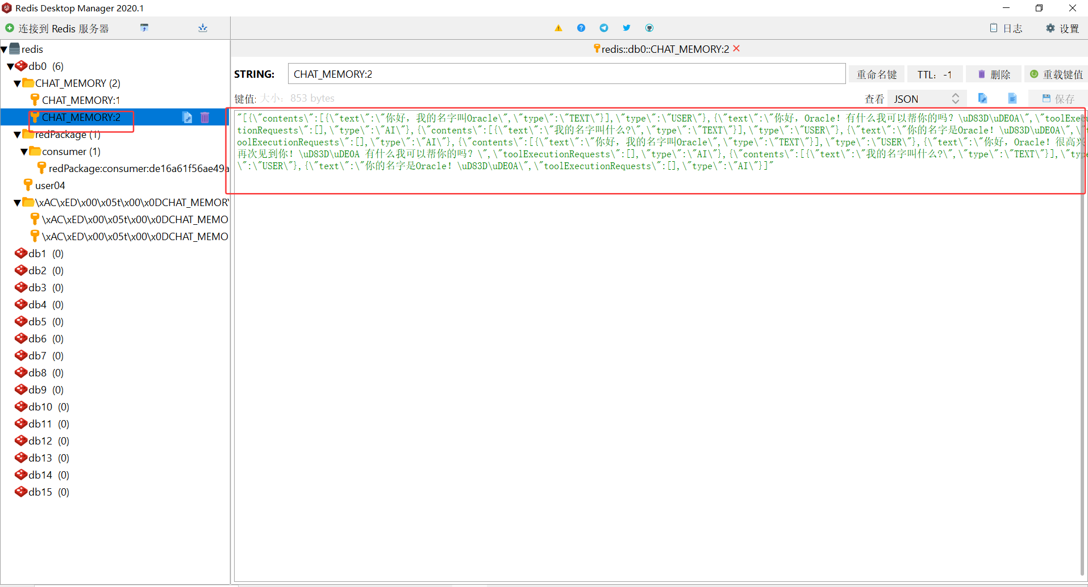Open the Twitter bird icon
The height and width of the screenshot is (587, 1088).
626,28
